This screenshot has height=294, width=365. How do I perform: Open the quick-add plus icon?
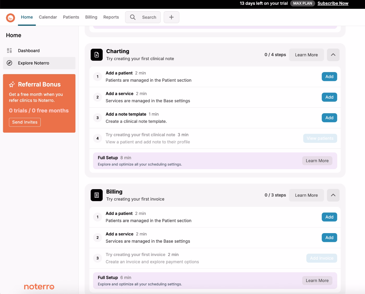point(171,17)
